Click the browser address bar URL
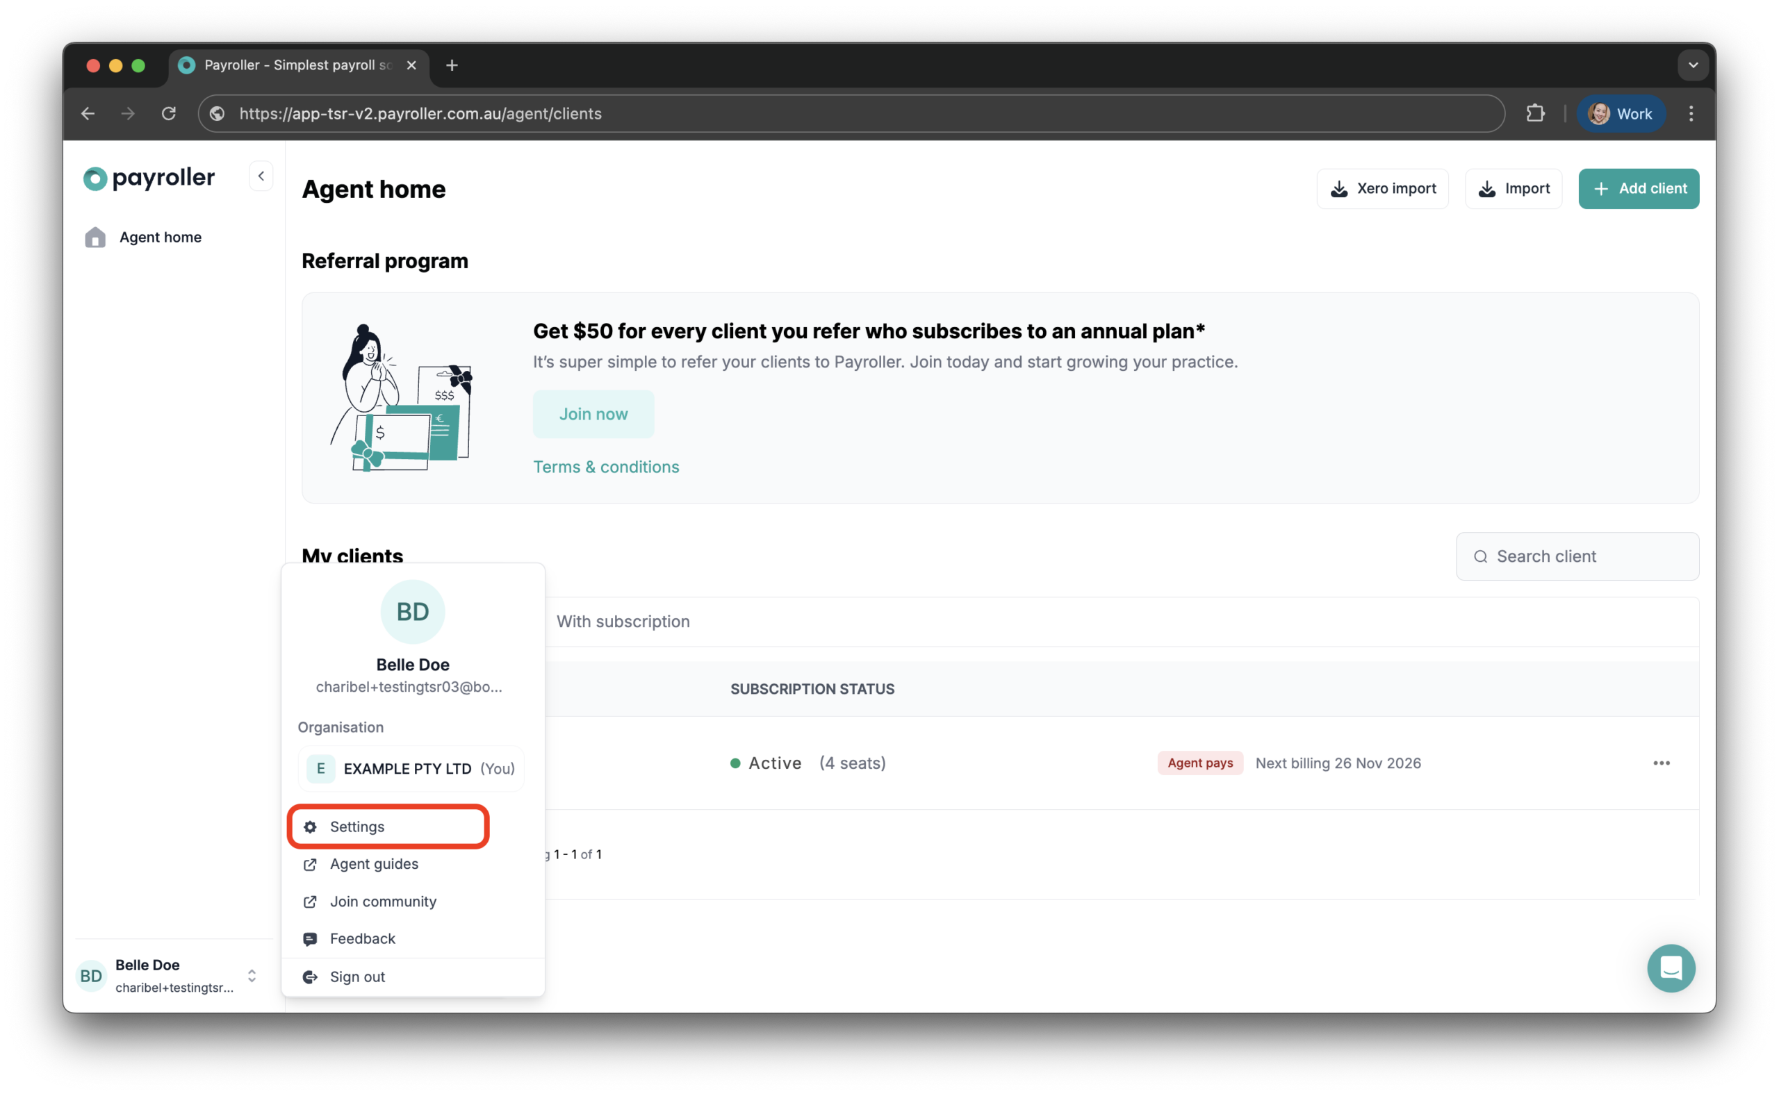Viewport: 1779px width, 1096px height. (420, 114)
